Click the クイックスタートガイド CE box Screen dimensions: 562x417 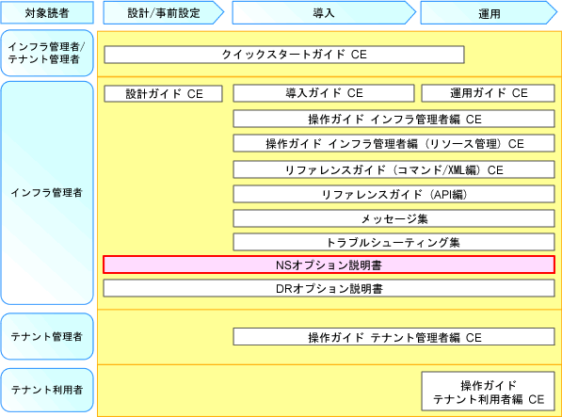[284, 55]
